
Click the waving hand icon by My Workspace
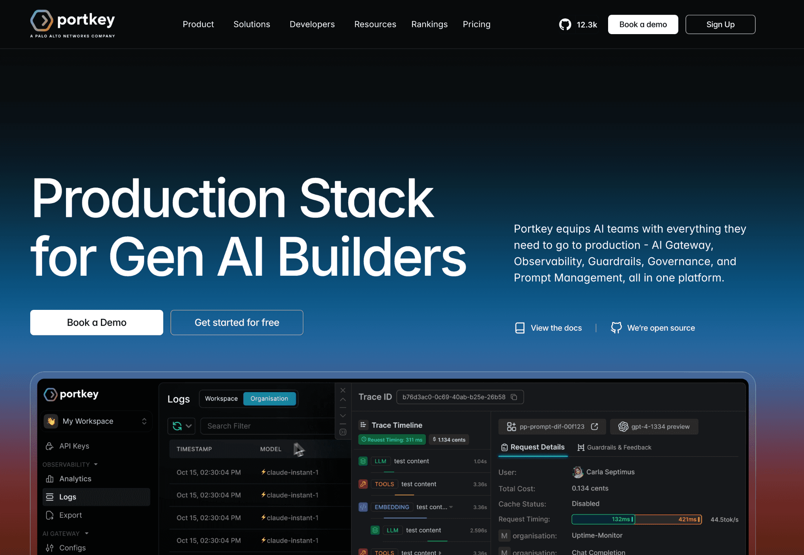(51, 421)
